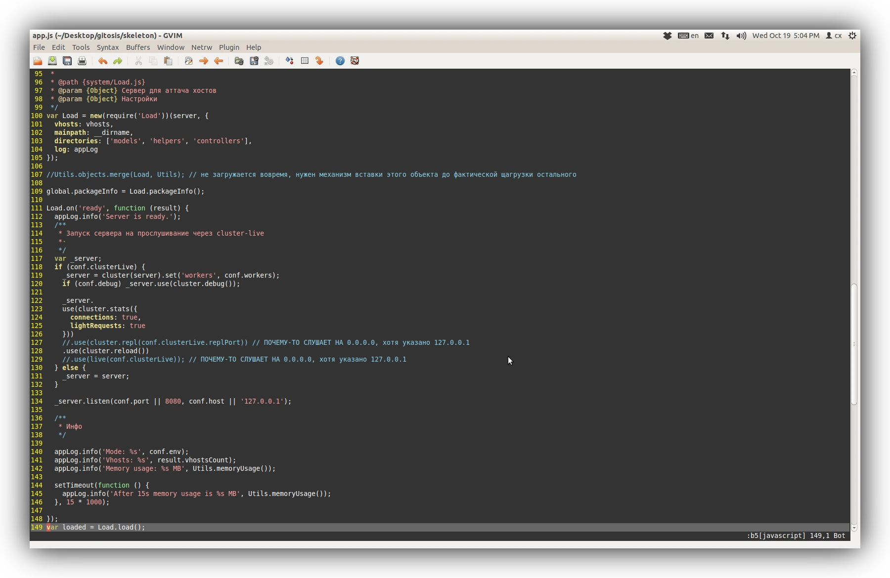The height and width of the screenshot is (578, 890).
Task: Open the mail envelope indicator
Action: pos(709,36)
